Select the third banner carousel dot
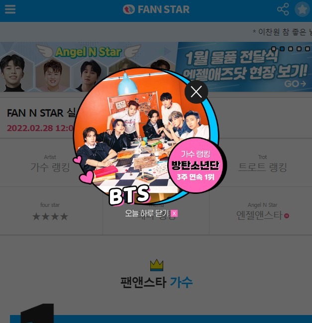 pyautogui.click(x=291, y=49)
